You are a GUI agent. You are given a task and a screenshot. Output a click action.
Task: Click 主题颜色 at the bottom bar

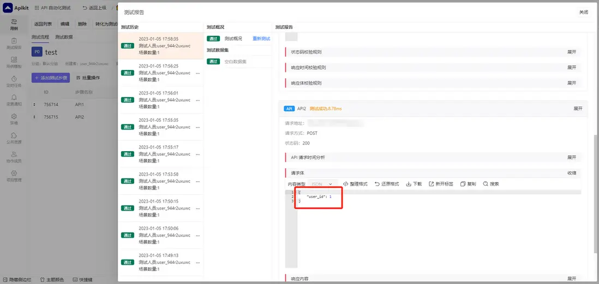(x=52, y=280)
